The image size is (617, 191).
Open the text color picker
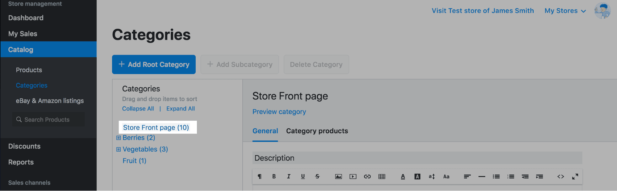[403, 176]
